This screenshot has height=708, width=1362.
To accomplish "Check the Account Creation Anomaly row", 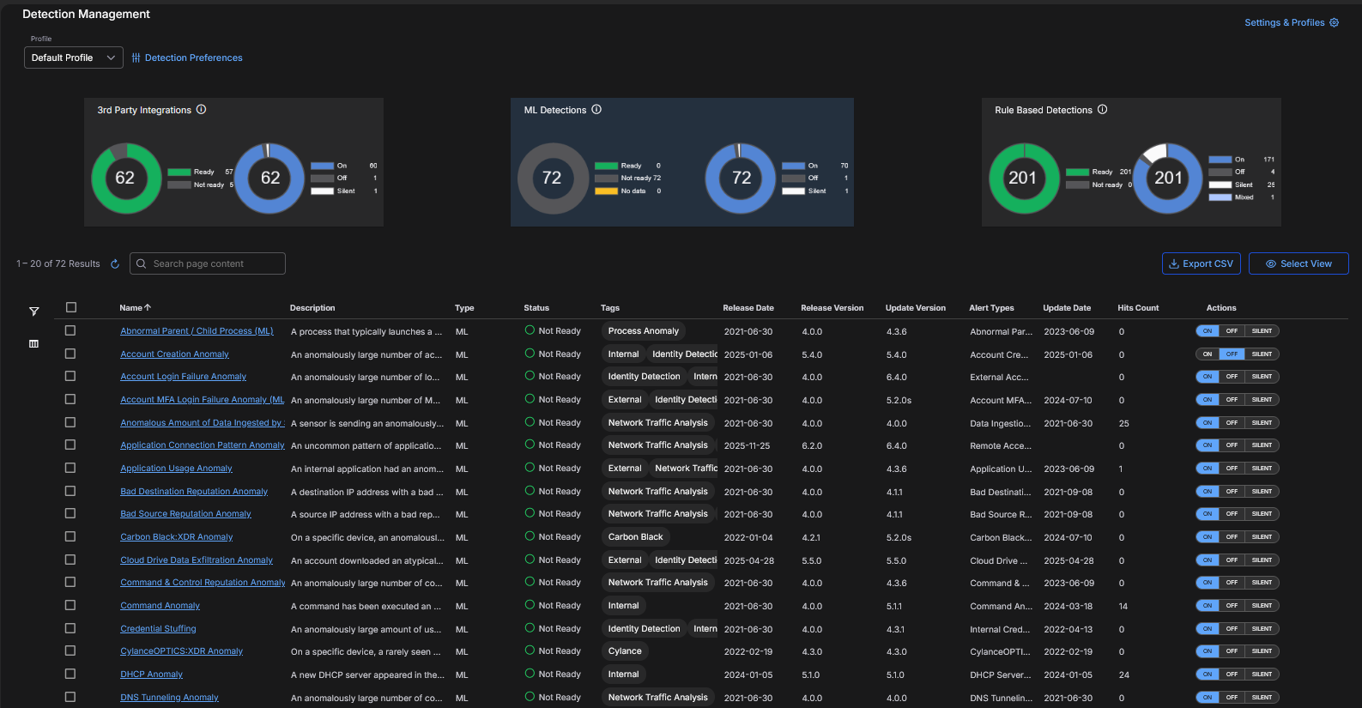I will click(70, 354).
